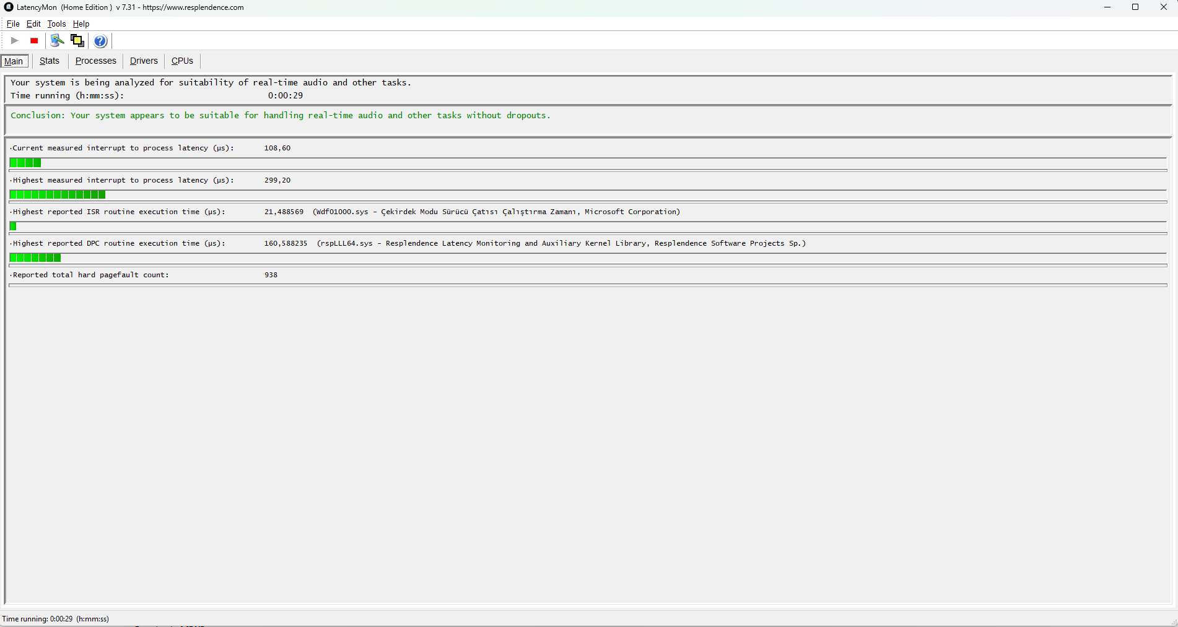
Task: Click the highest ISR execution time bar
Action: click(x=13, y=226)
